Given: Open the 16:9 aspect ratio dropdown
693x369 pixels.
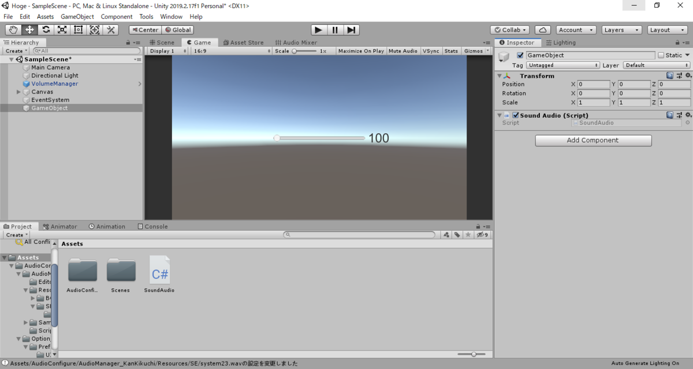Looking at the screenshot, I should [232, 51].
